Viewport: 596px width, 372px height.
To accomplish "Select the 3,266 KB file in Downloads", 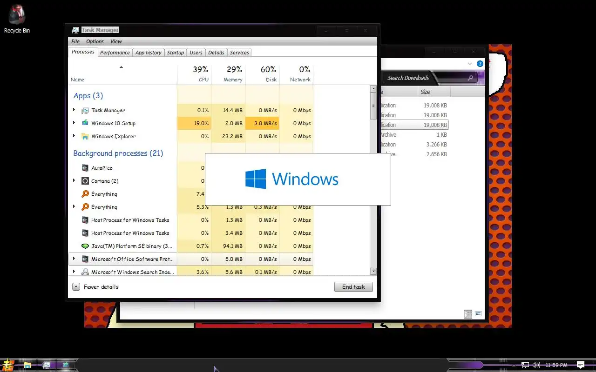I will (414, 145).
